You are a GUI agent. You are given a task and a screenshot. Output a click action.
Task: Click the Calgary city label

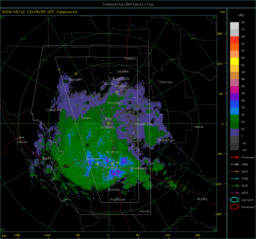pyautogui.click(x=111, y=167)
